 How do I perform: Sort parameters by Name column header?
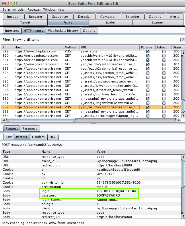(x=67, y=152)
